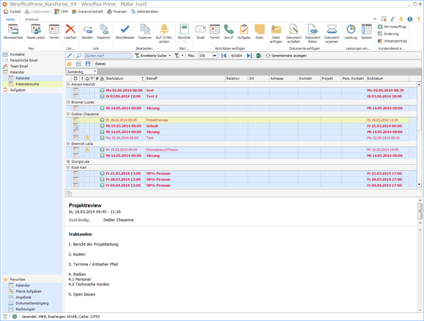Open Kontakte in the navigation

17,54
